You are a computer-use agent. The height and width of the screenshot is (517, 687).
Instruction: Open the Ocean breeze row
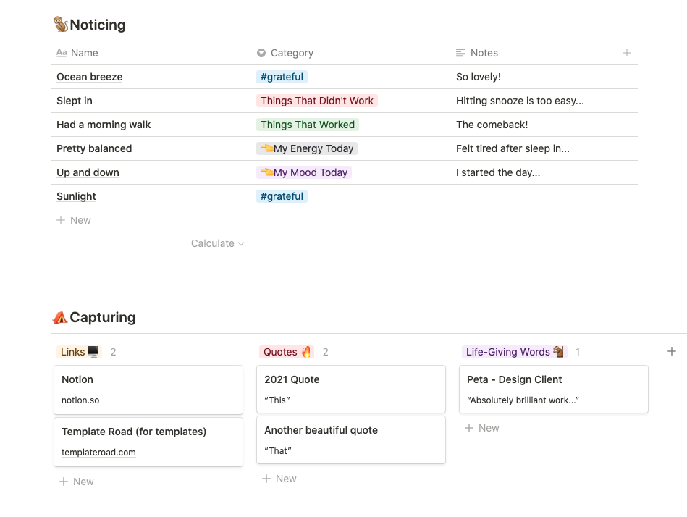point(90,77)
